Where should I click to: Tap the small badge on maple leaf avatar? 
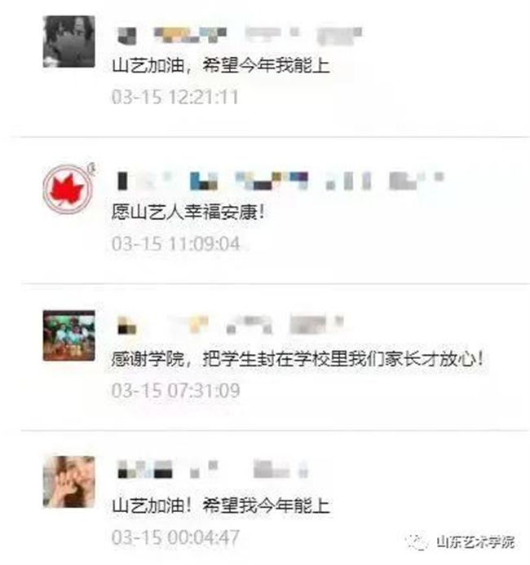tap(92, 168)
